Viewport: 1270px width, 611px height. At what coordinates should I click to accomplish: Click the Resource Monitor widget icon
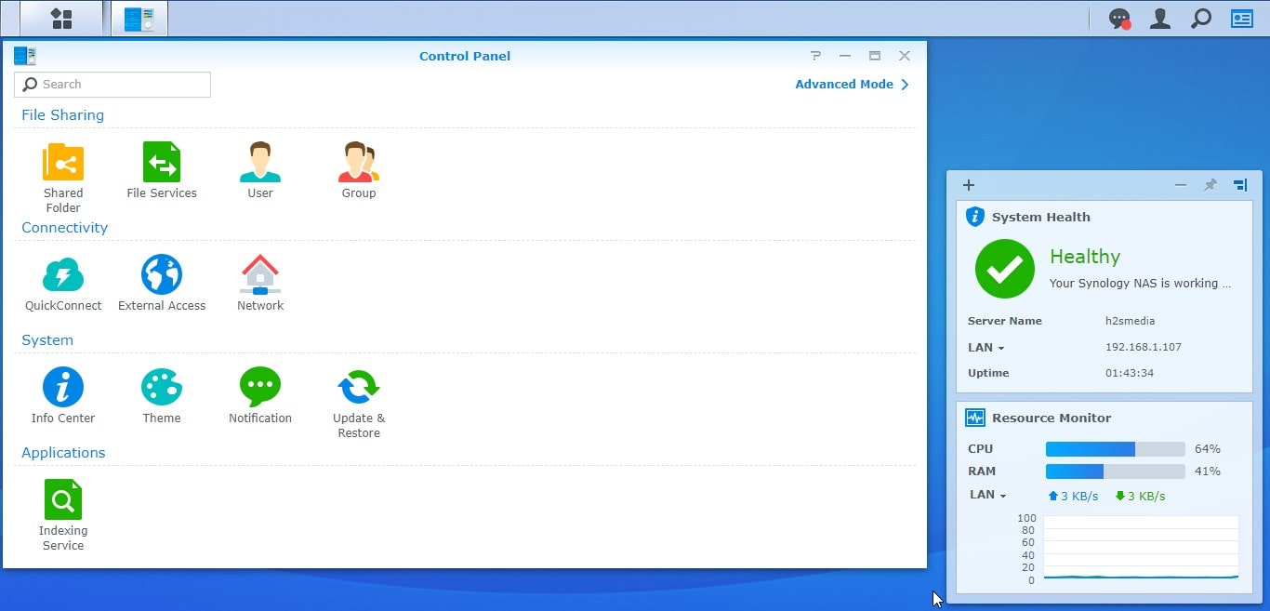[974, 418]
